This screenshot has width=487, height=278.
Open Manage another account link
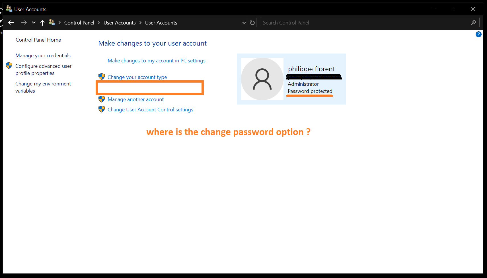(135, 99)
